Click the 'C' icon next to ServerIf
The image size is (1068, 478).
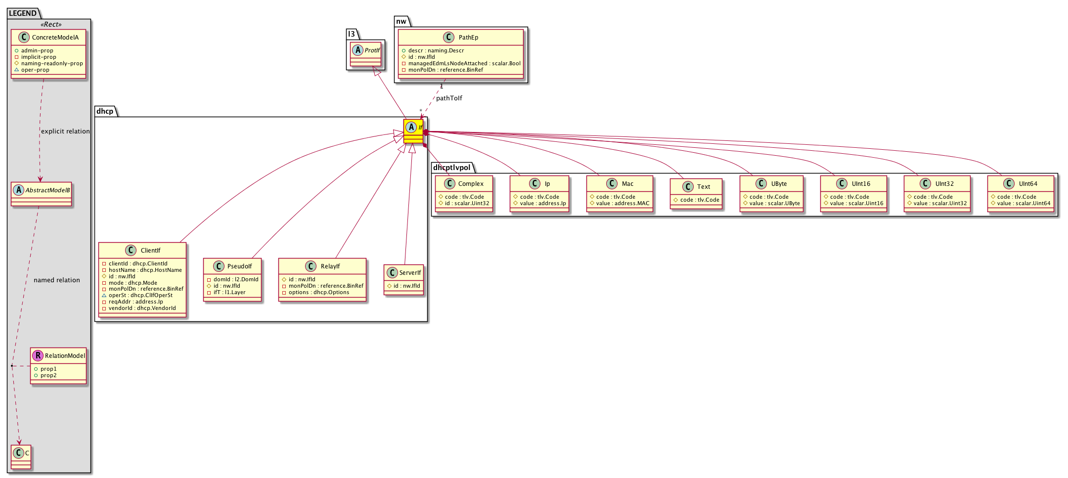click(x=392, y=272)
